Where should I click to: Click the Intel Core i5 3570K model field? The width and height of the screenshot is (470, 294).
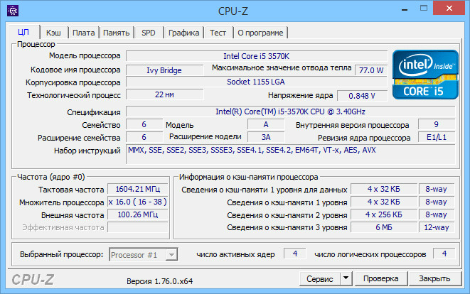257,56
